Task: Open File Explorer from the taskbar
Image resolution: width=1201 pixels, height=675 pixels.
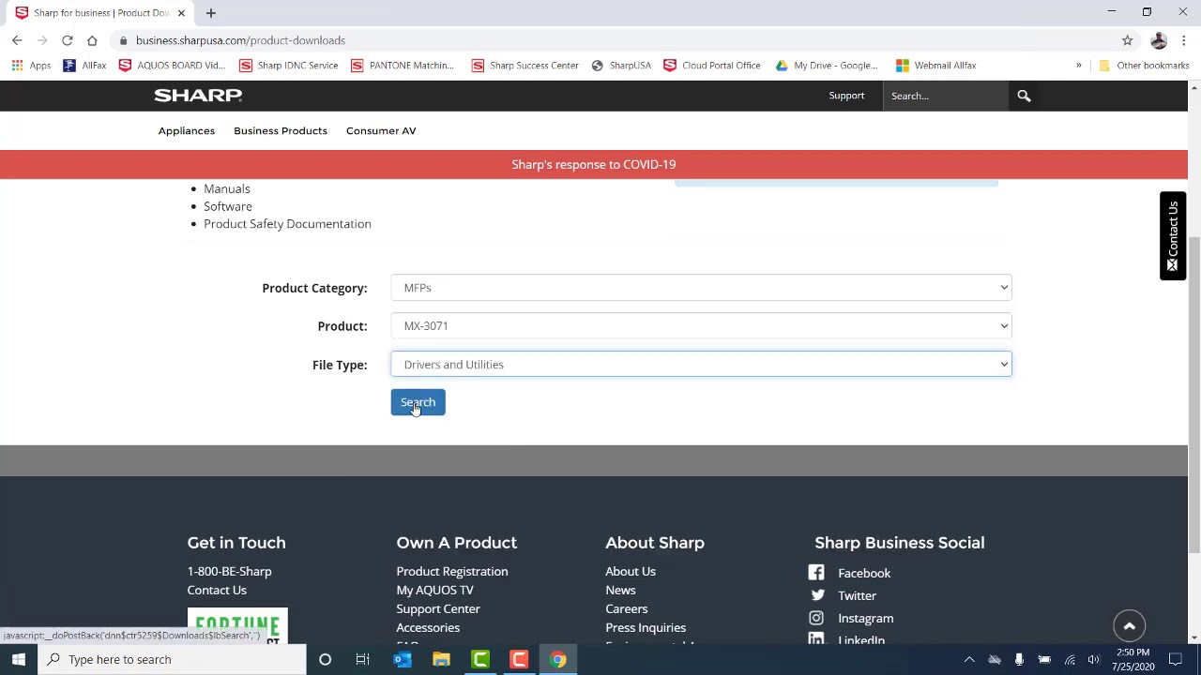Action: (x=441, y=659)
